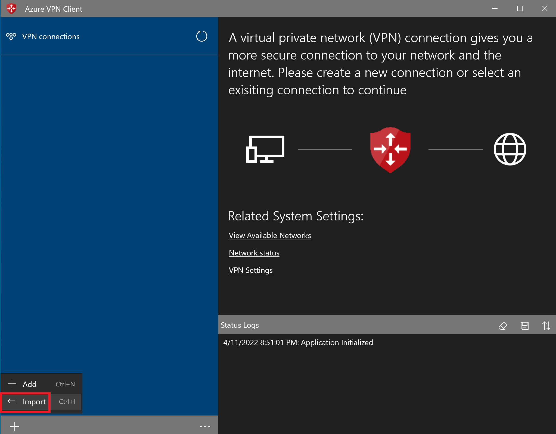Close the Azure VPN Client window
The height and width of the screenshot is (434, 556).
click(545, 9)
